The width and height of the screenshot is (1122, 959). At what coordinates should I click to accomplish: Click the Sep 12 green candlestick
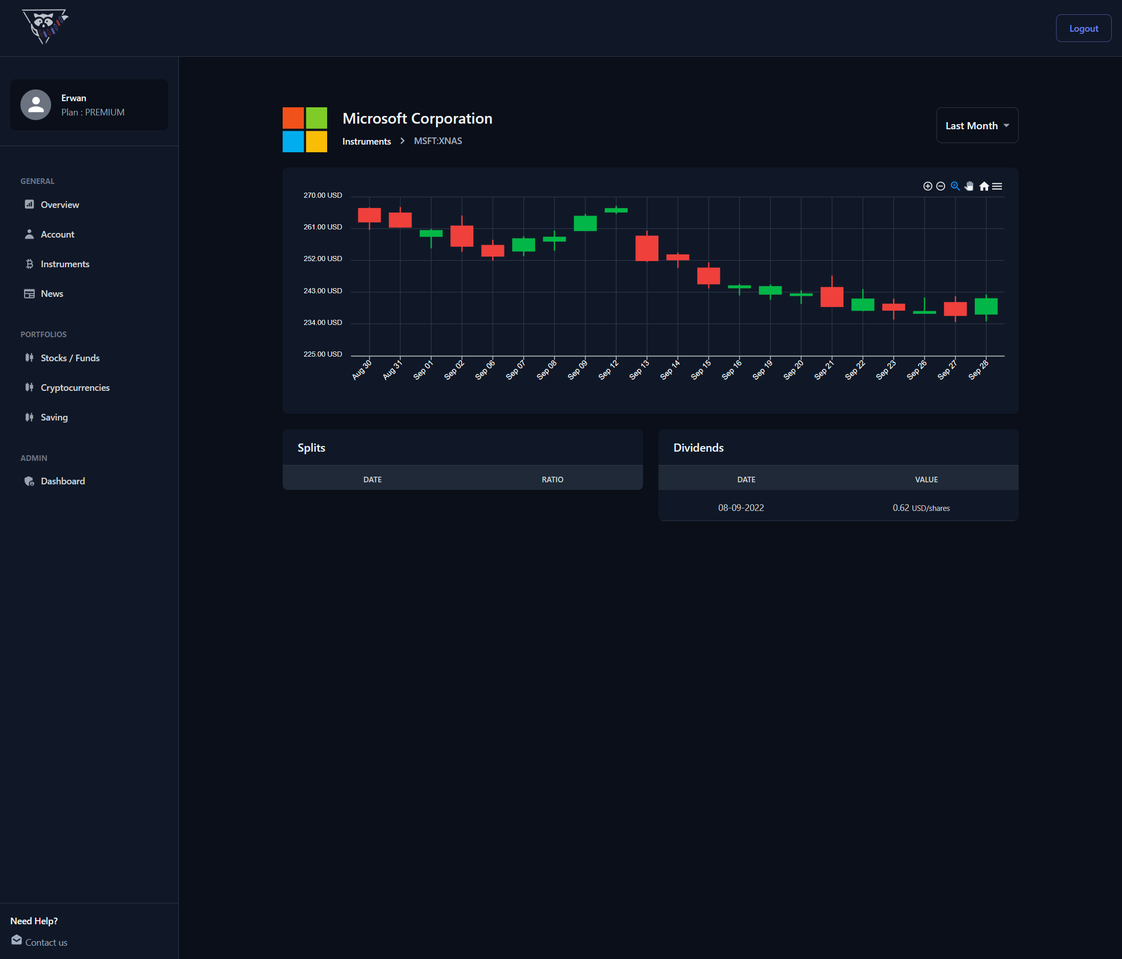615,210
